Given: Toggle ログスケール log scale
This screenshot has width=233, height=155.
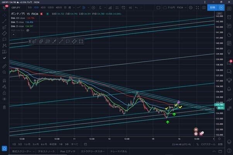Looking at the screenshot, I should pos(208,143).
